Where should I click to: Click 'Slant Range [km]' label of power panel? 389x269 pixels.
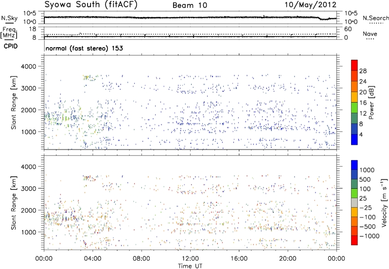point(14,102)
